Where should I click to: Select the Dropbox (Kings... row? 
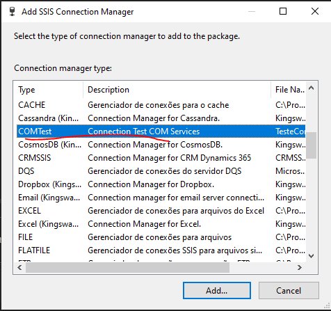(161, 184)
